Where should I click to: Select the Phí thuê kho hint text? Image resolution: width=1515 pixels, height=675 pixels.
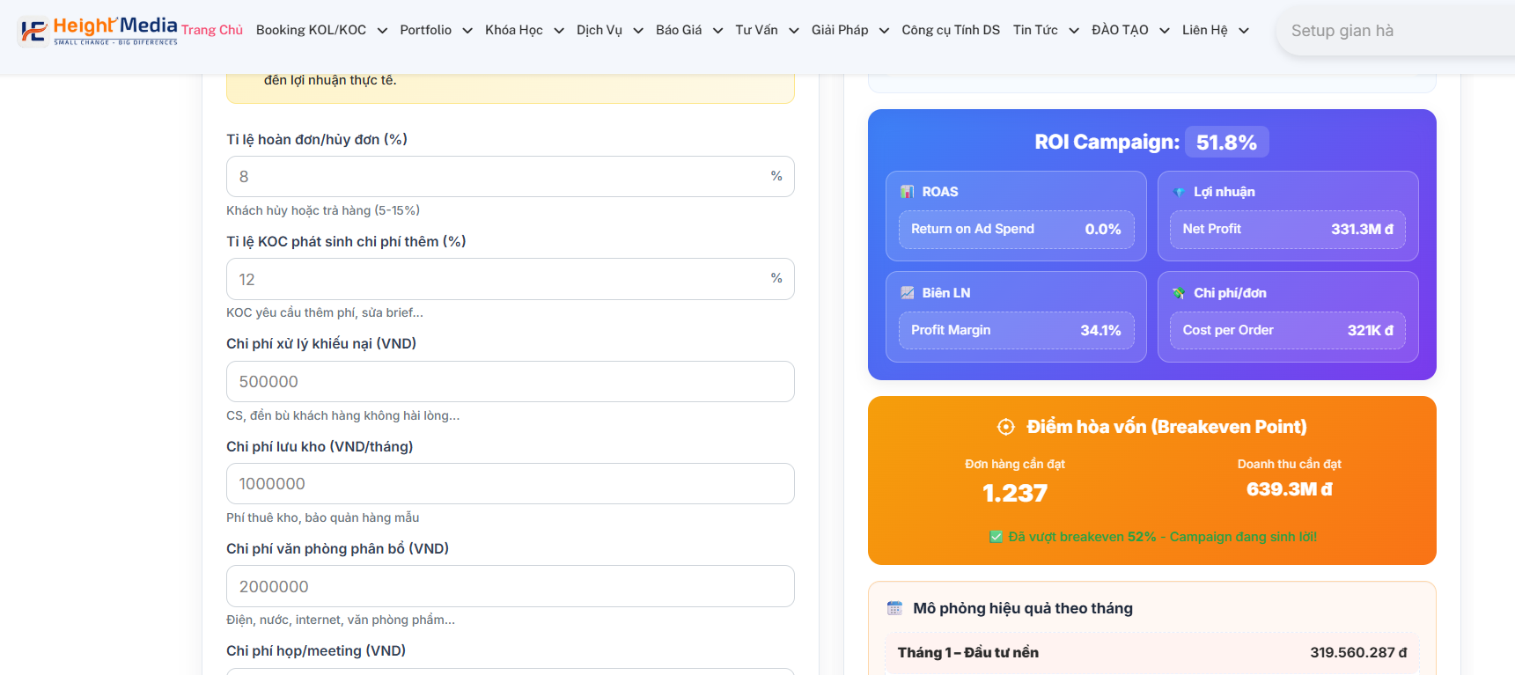323,517
